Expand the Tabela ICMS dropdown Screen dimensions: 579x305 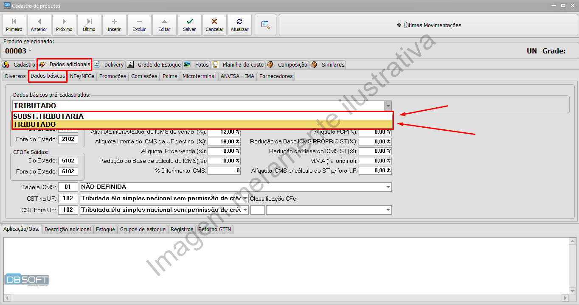[388, 187]
